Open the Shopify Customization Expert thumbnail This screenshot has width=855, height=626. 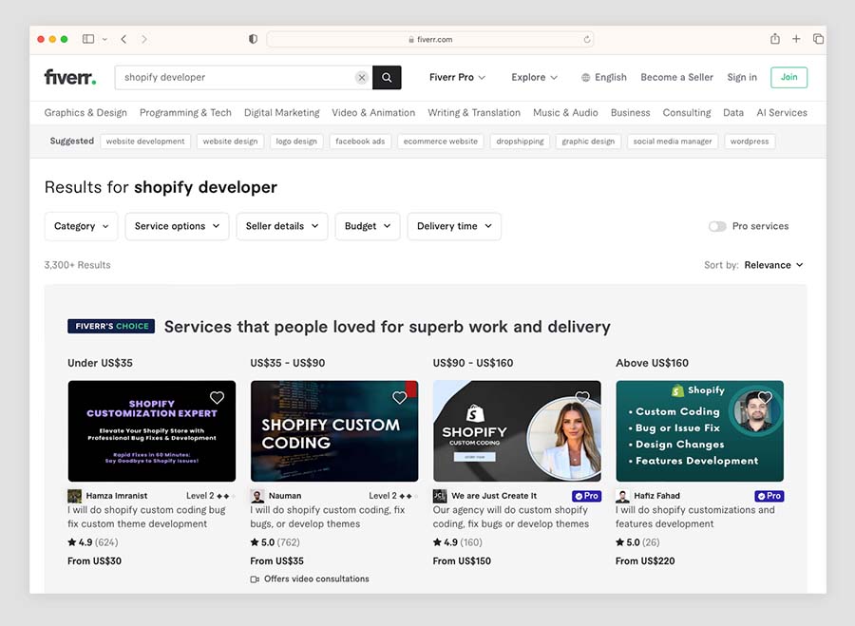click(152, 430)
